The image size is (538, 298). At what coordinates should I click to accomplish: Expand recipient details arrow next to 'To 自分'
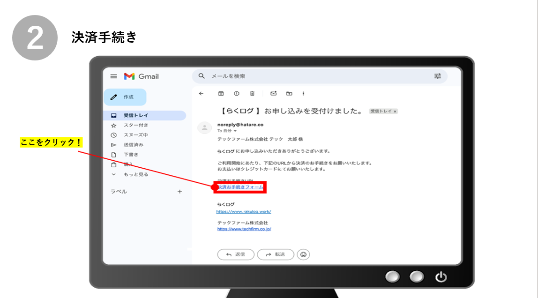235,131
